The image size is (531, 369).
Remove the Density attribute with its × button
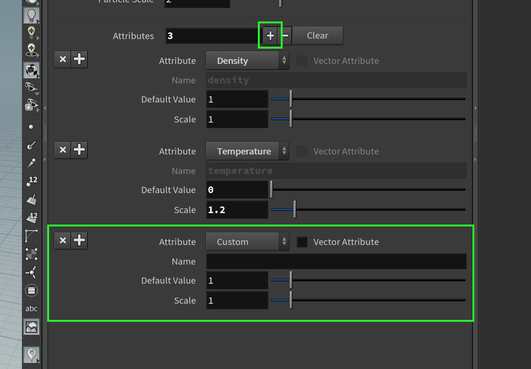point(62,59)
